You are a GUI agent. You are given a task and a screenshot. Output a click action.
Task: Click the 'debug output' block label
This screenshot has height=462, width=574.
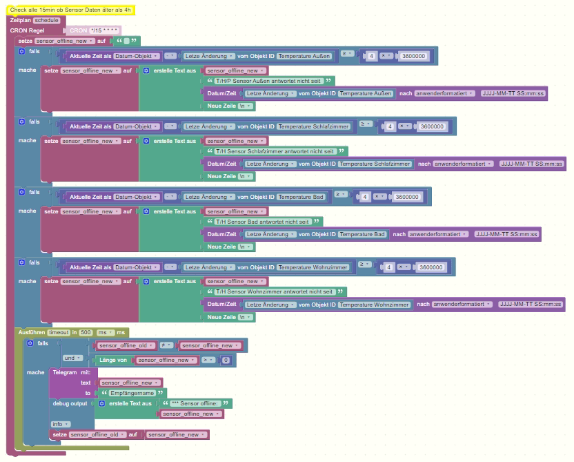[70, 403]
